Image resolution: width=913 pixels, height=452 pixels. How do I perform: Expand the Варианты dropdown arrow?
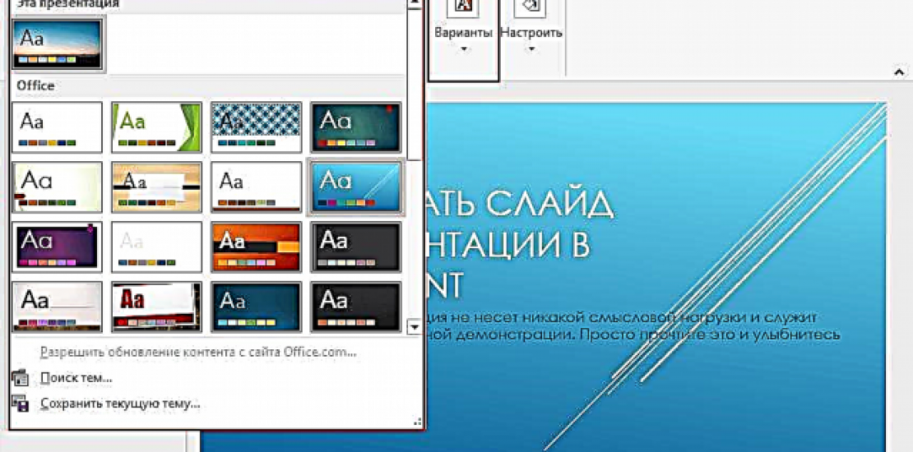pyautogui.click(x=464, y=50)
